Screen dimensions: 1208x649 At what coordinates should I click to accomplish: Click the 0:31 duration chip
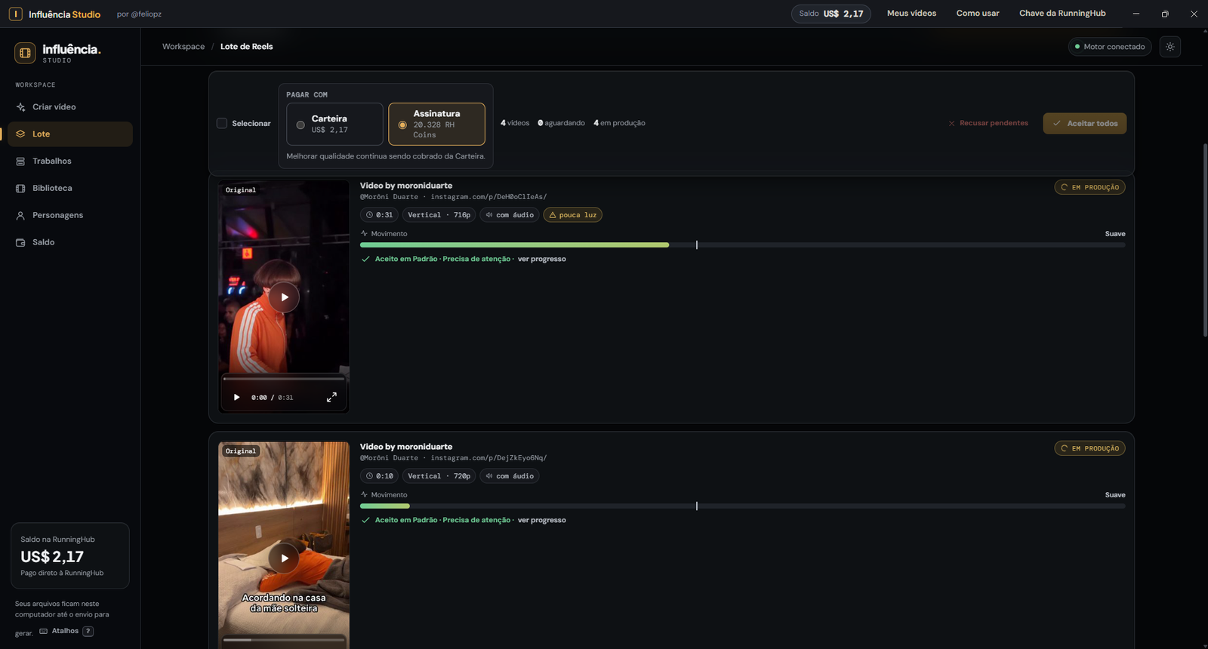[x=379, y=215]
